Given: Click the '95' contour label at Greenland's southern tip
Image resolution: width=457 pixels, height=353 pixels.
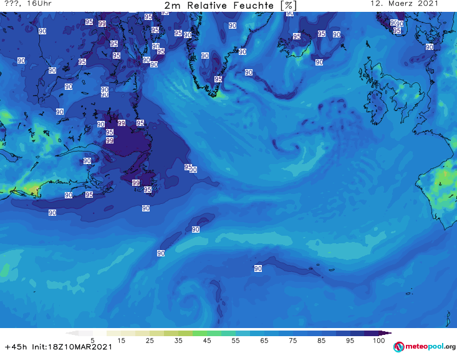Looking at the screenshot, I should 218,79.
